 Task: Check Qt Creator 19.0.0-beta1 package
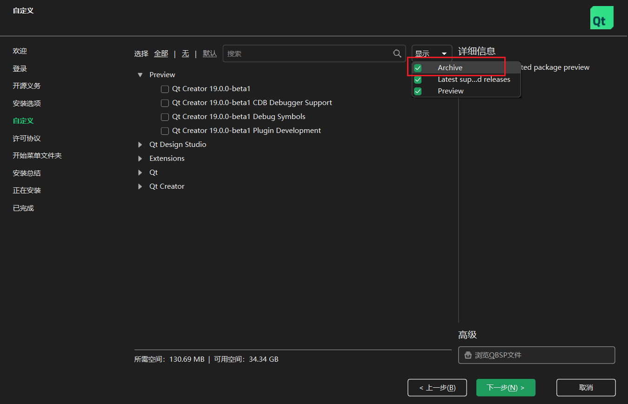click(165, 89)
